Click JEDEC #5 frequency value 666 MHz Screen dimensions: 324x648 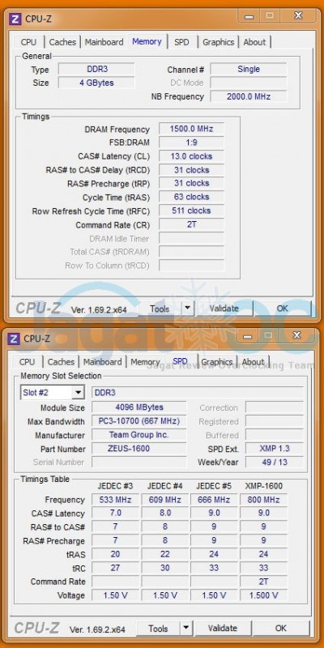(214, 500)
